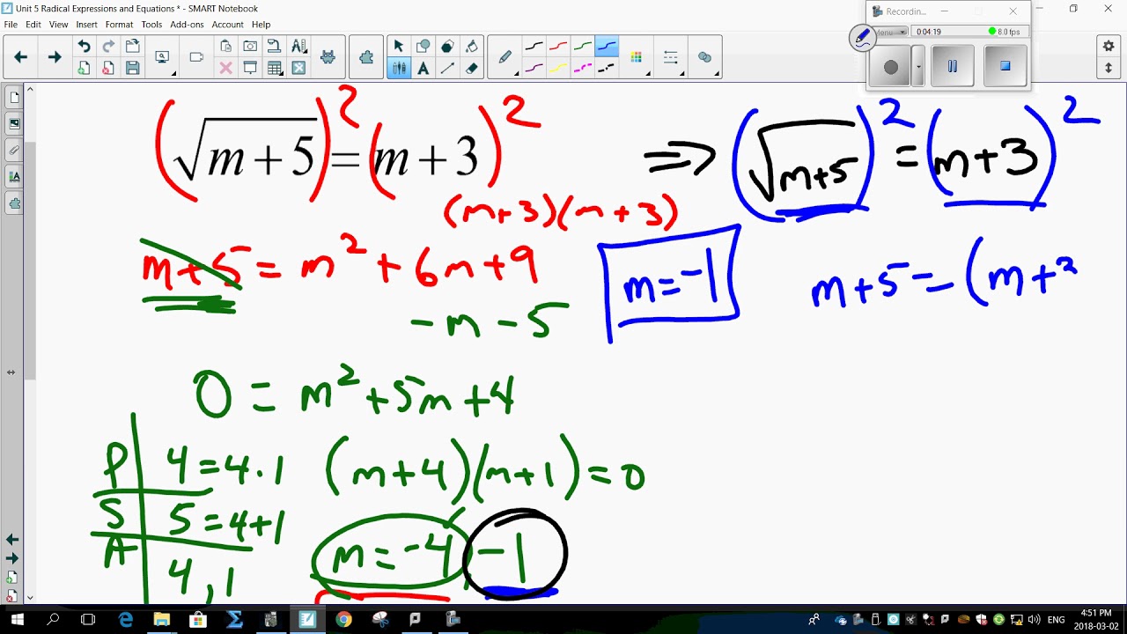This screenshot has width=1127, height=634.
Task: Pick the green pen style
Action: (x=583, y=47)
